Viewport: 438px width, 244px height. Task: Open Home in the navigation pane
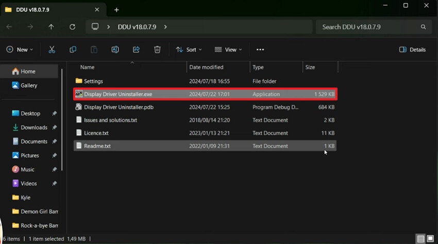coord(29,72)
